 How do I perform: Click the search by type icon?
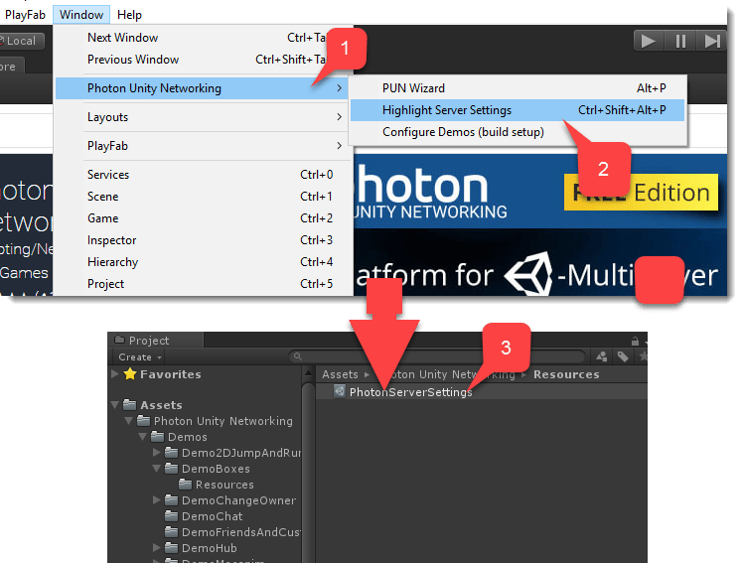coord(602,356)
